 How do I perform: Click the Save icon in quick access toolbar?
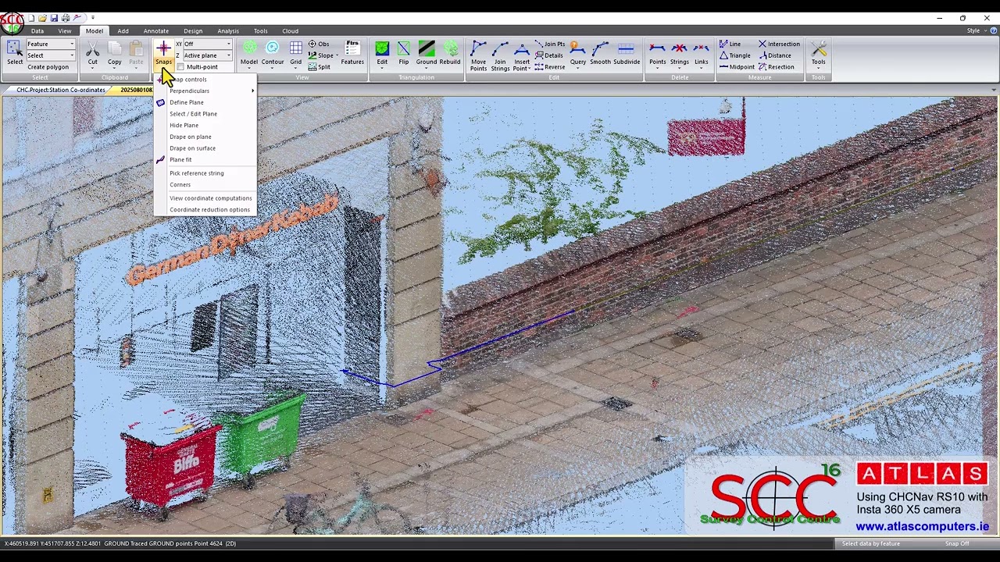(x=54, y=17)
